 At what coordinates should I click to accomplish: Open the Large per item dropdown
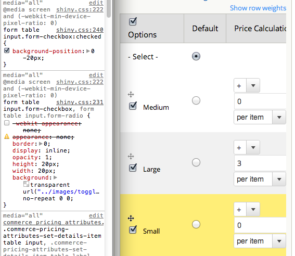point(260,179)
